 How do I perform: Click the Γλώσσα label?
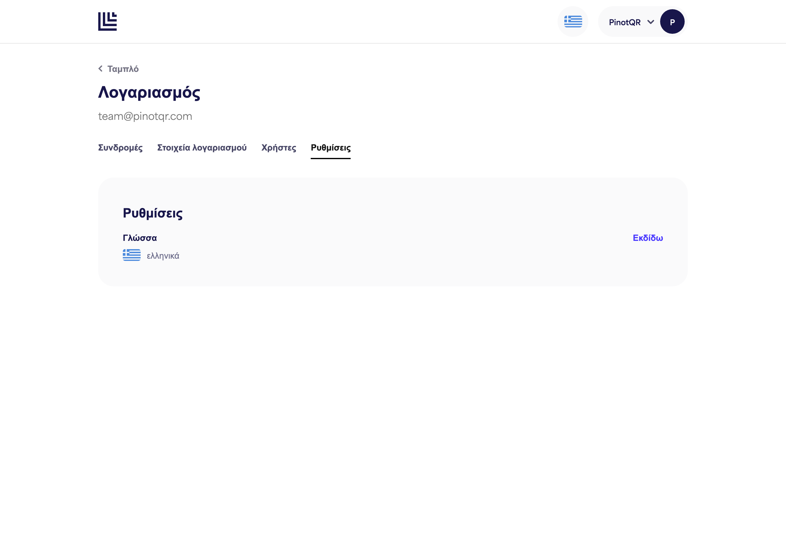[x=140, y=238]
